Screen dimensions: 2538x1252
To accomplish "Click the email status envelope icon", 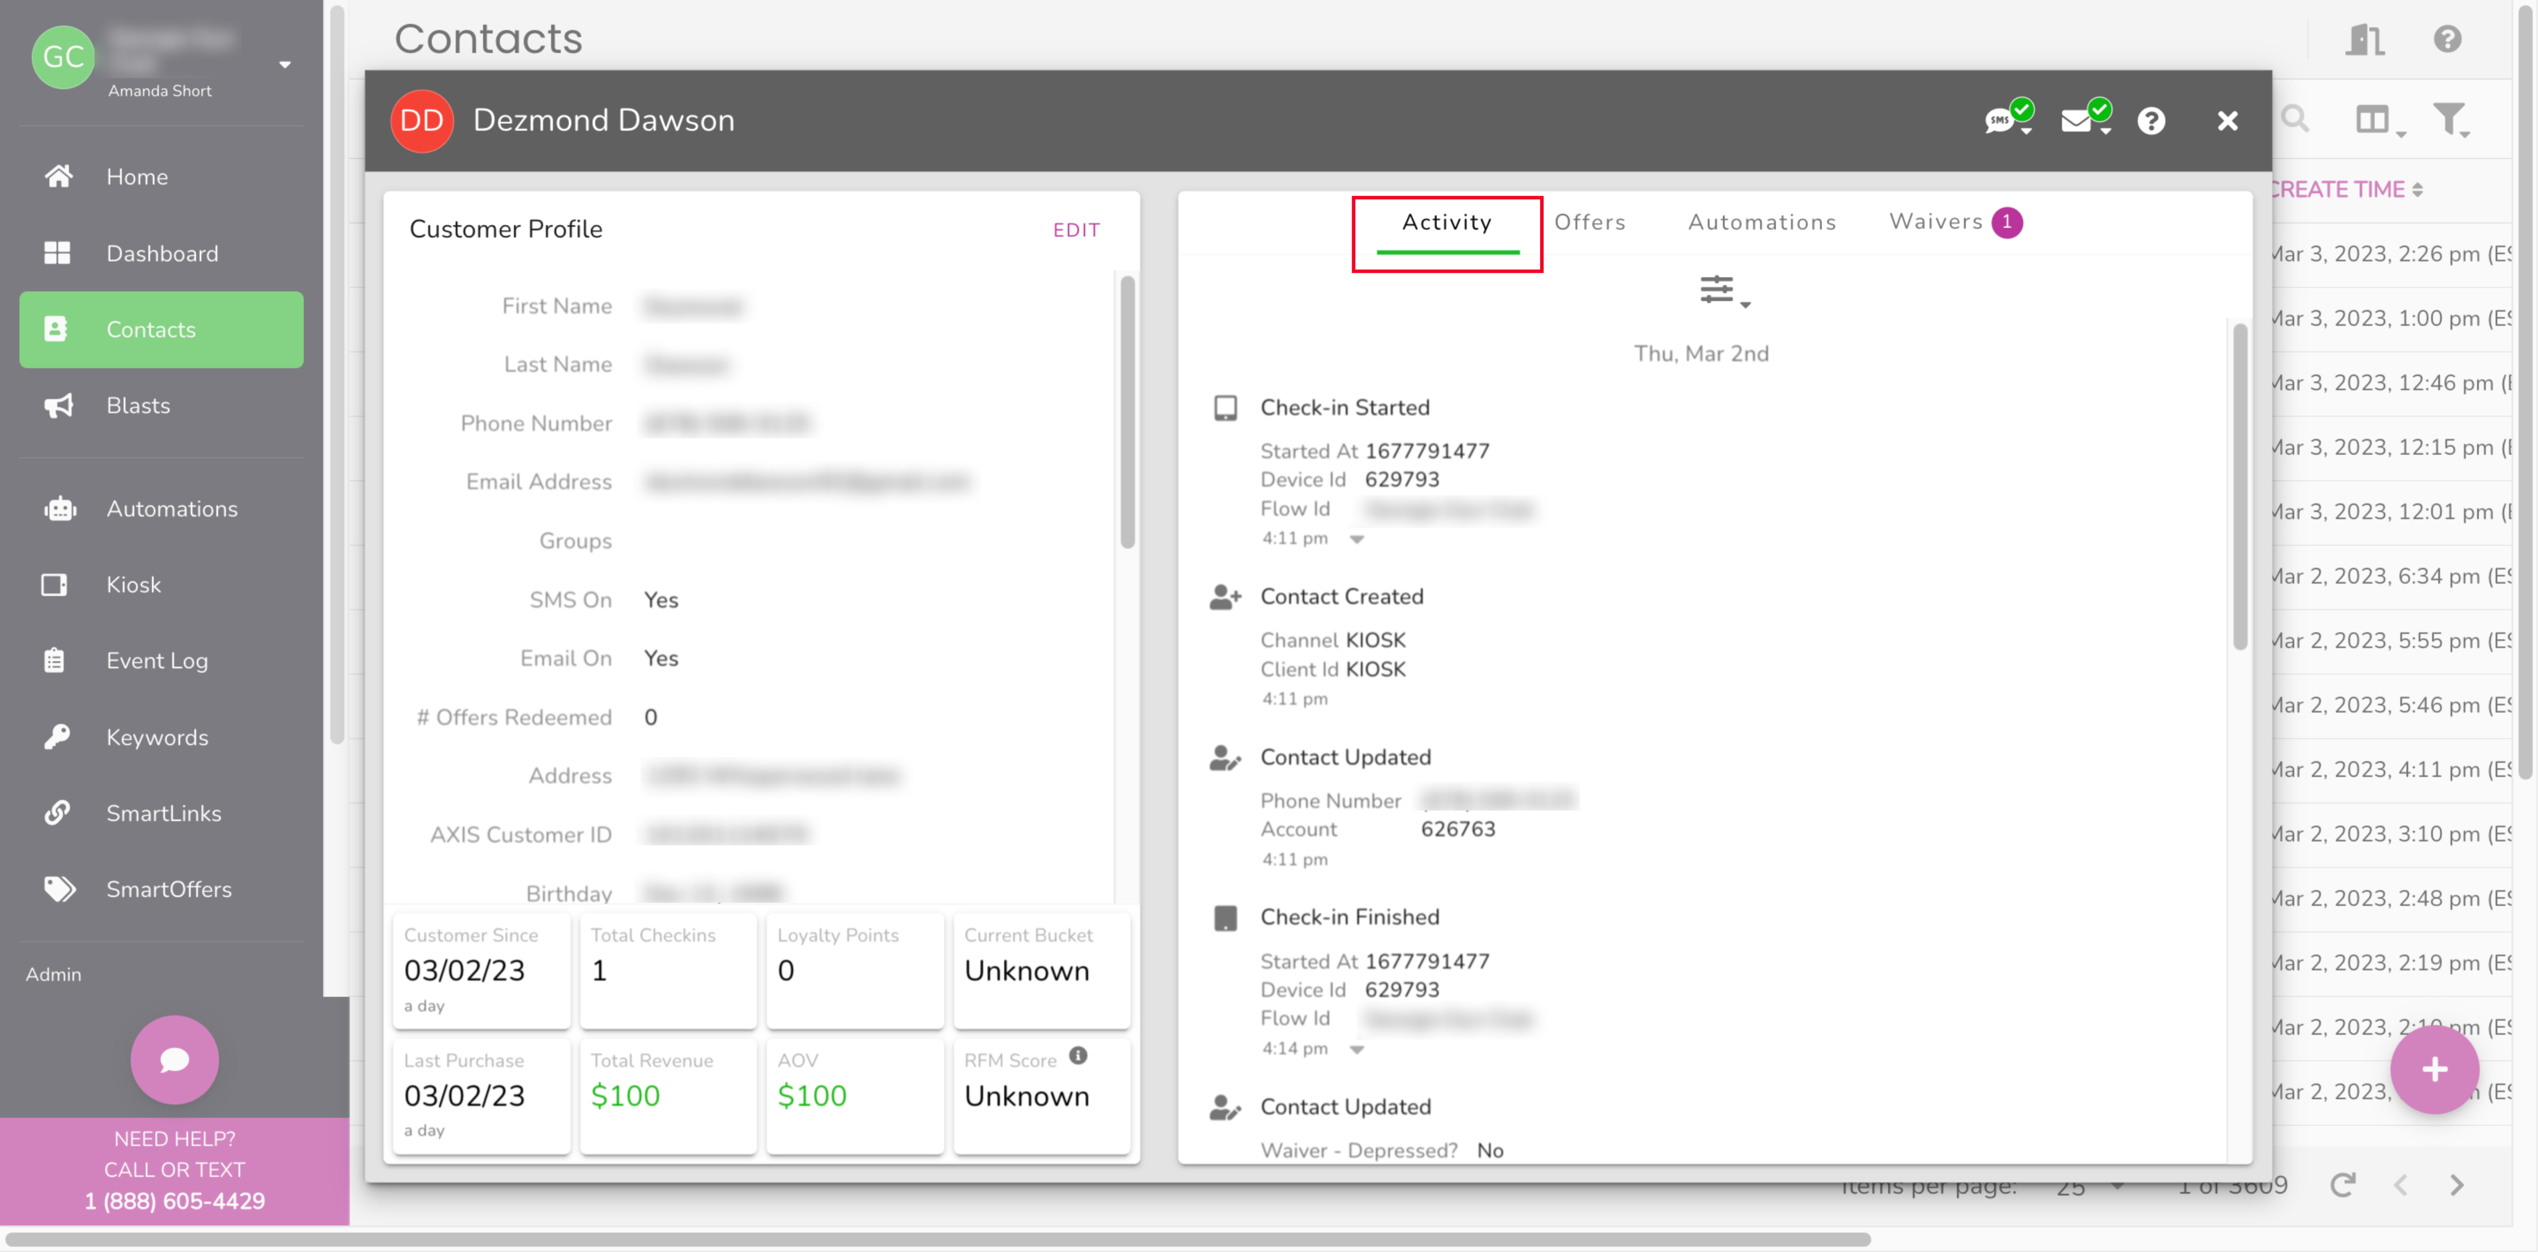I will coord(2086,119).
